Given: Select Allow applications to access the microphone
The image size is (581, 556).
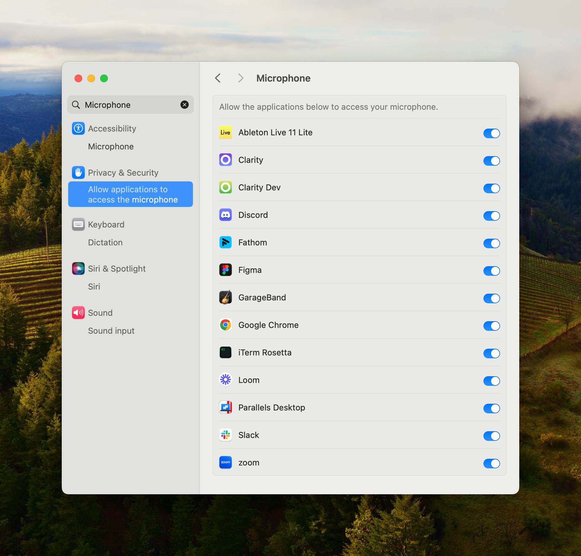Looking at the screenshot, I should [x=131, y=194].
